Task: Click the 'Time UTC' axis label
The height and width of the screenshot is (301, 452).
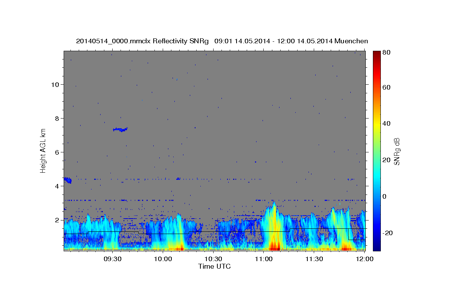Action: tap(214, 266)
